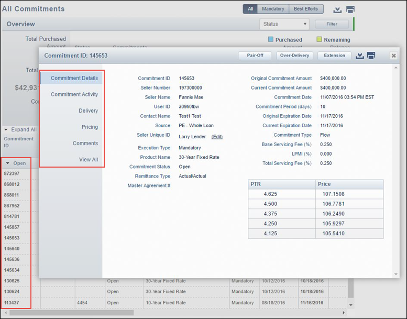Open commitment 145636
The width and height of the screenshot is (407, 319).
12,259
